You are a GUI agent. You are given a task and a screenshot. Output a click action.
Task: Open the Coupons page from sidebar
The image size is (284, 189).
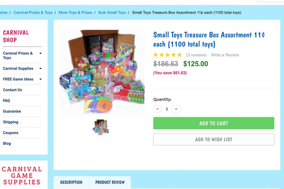coord(11,133)
